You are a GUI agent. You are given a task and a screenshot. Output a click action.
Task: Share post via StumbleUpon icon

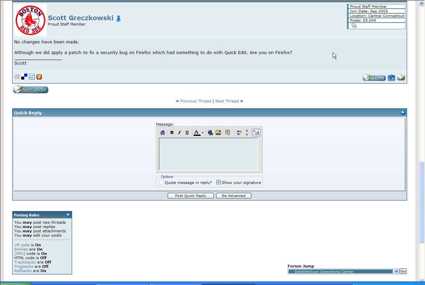(32, 77)
